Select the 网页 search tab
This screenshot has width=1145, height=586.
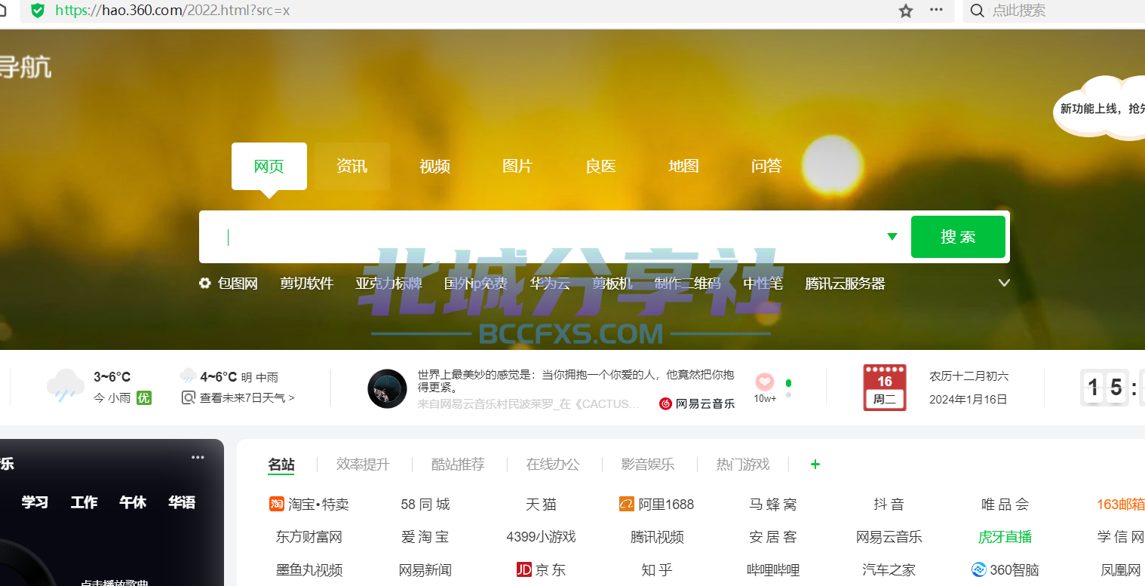pos(269,166)
